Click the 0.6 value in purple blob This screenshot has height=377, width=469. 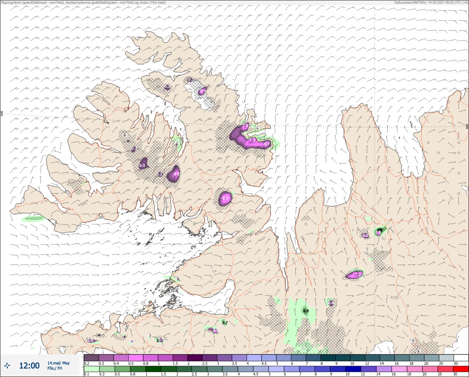click(176, 173)
